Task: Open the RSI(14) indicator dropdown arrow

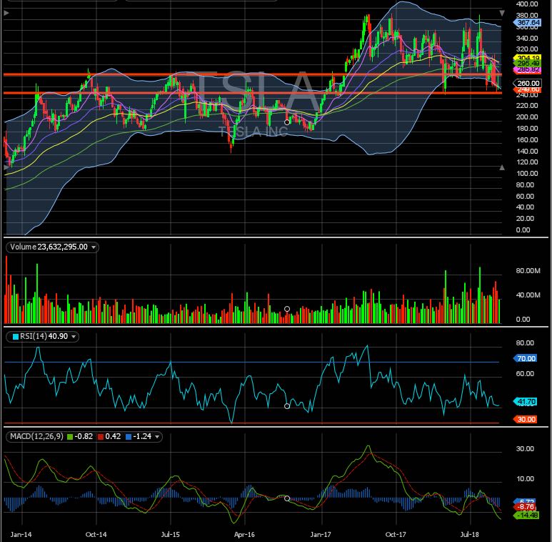Action: [x=74, y=337]
